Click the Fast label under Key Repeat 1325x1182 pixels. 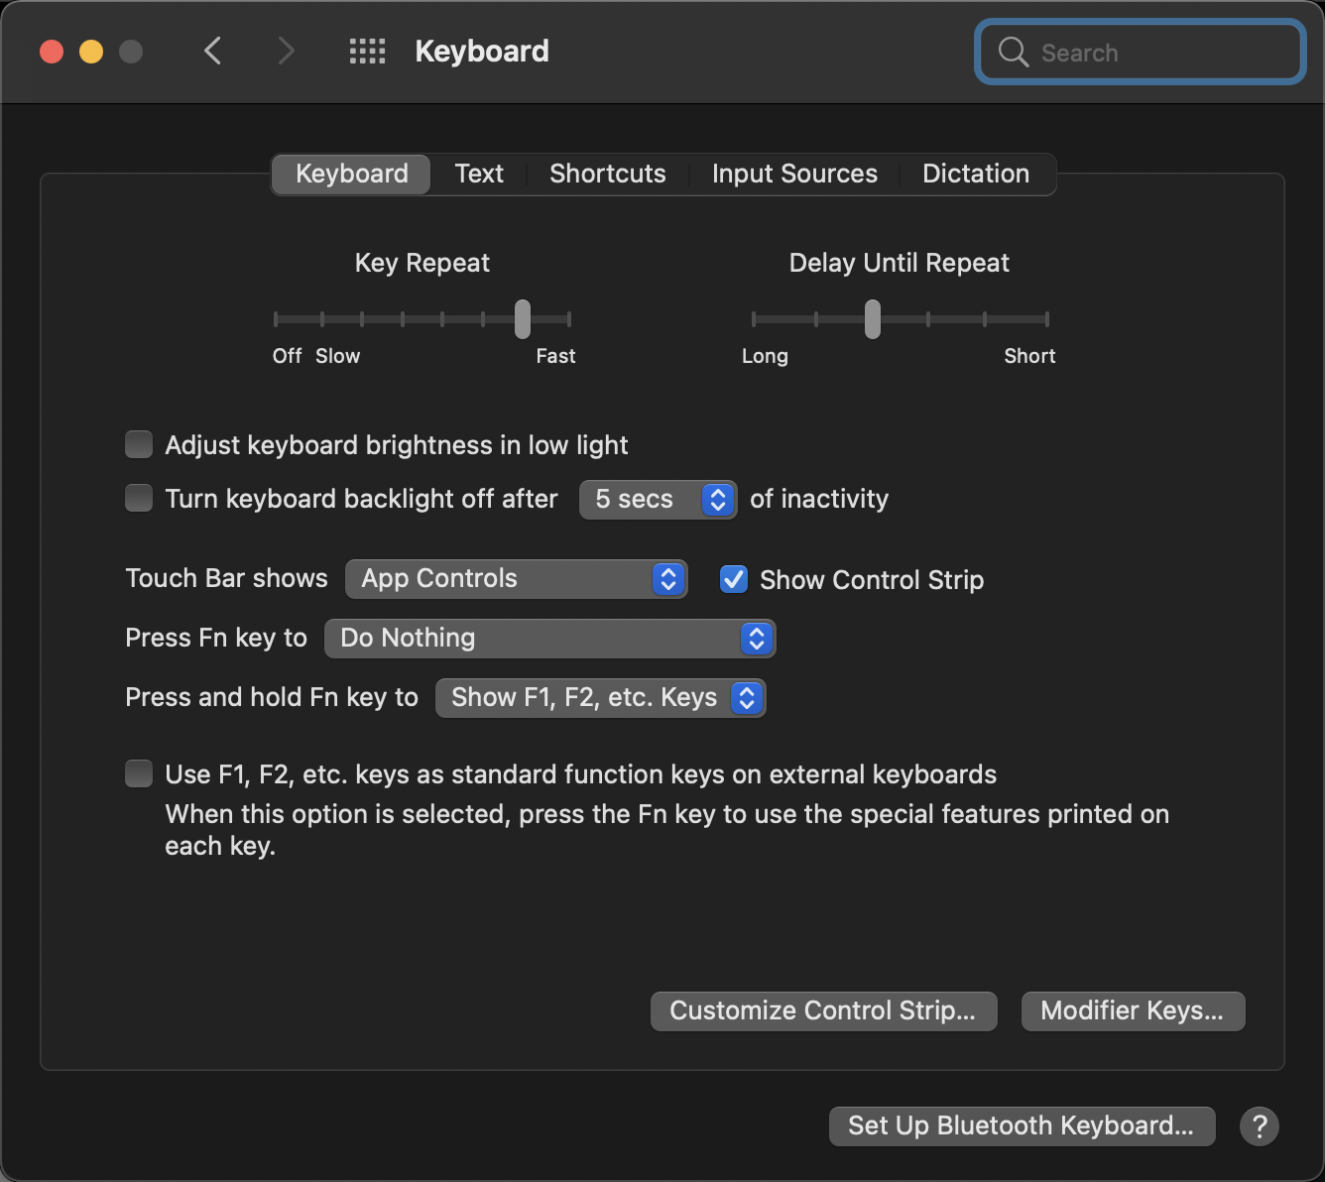555,356
